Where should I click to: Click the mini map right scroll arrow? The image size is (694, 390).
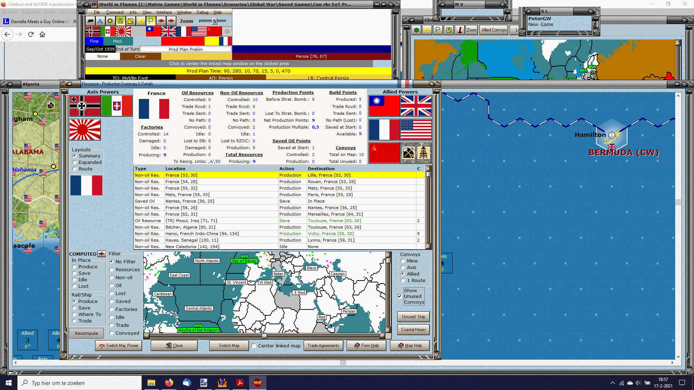[382, 336]
